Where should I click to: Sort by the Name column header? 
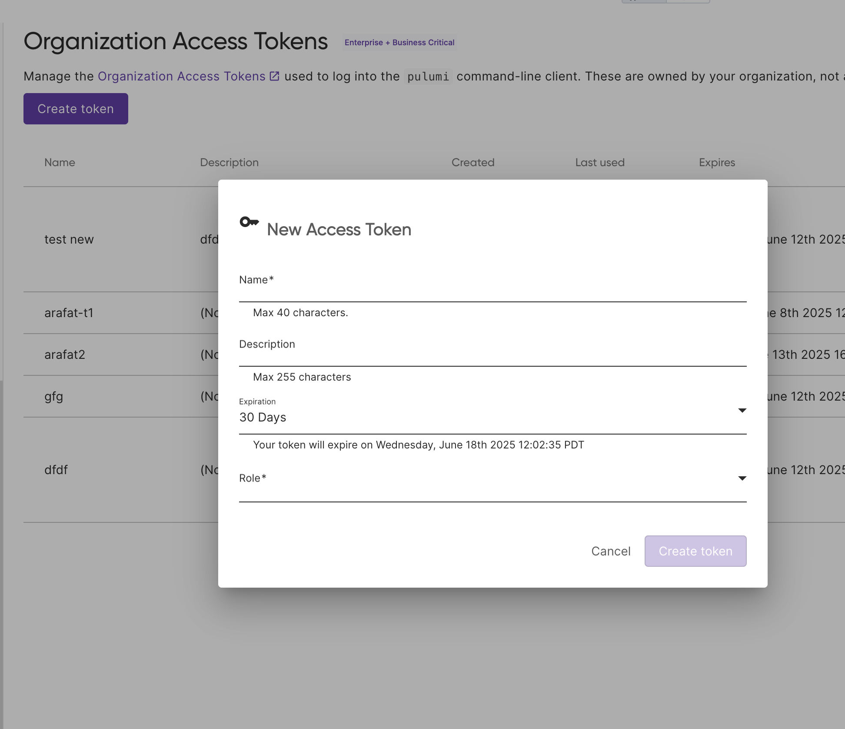60,162
